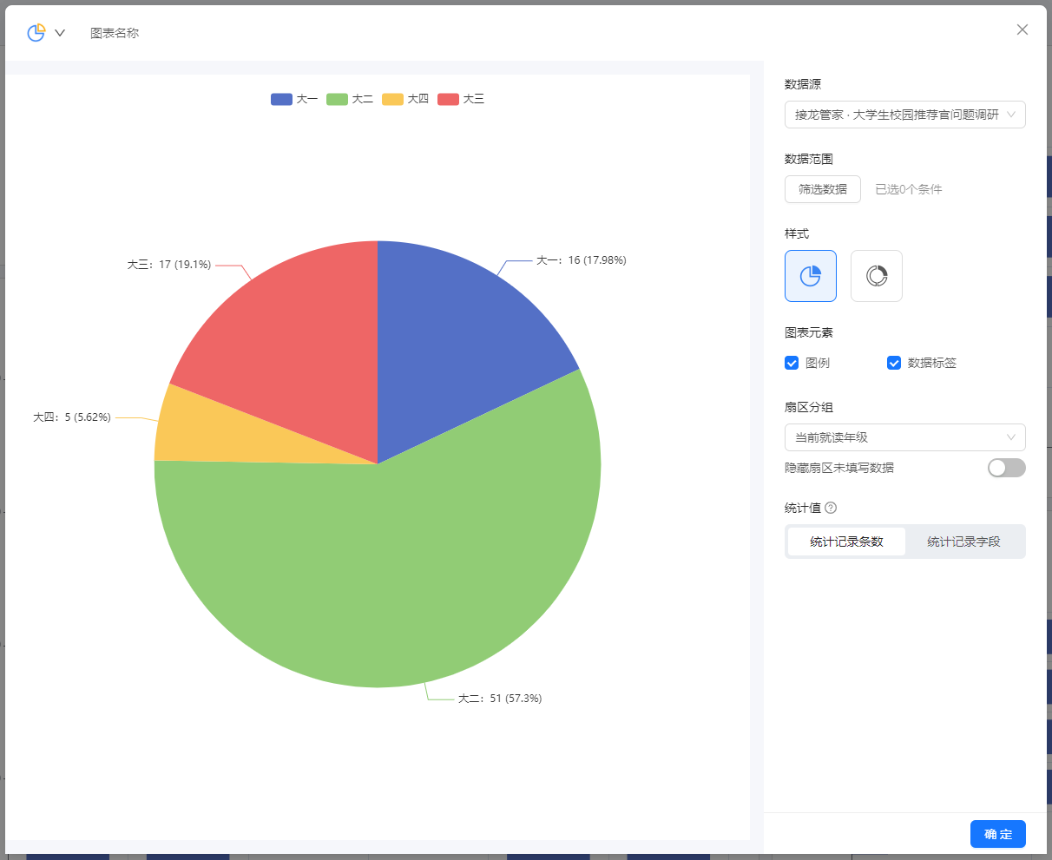This screenshot has width=1052, height=860.
Task: Select the solid pie chart style
Action: click(x=810, y=276)
